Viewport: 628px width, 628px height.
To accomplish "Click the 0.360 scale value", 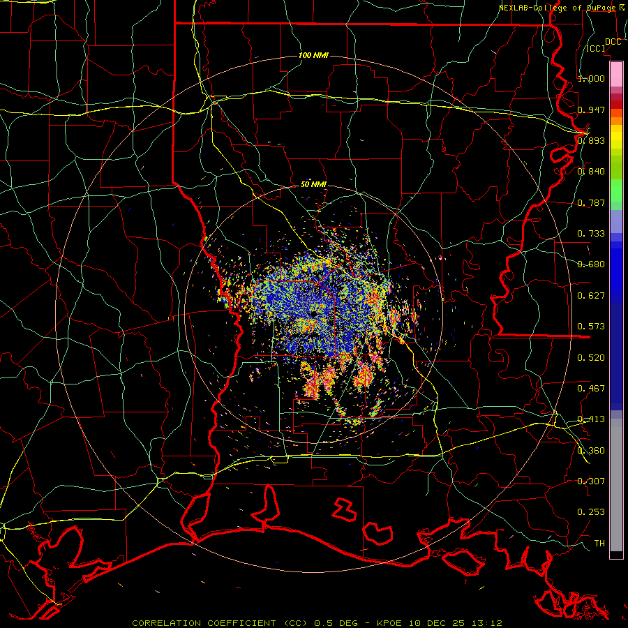I will point(591,451).
